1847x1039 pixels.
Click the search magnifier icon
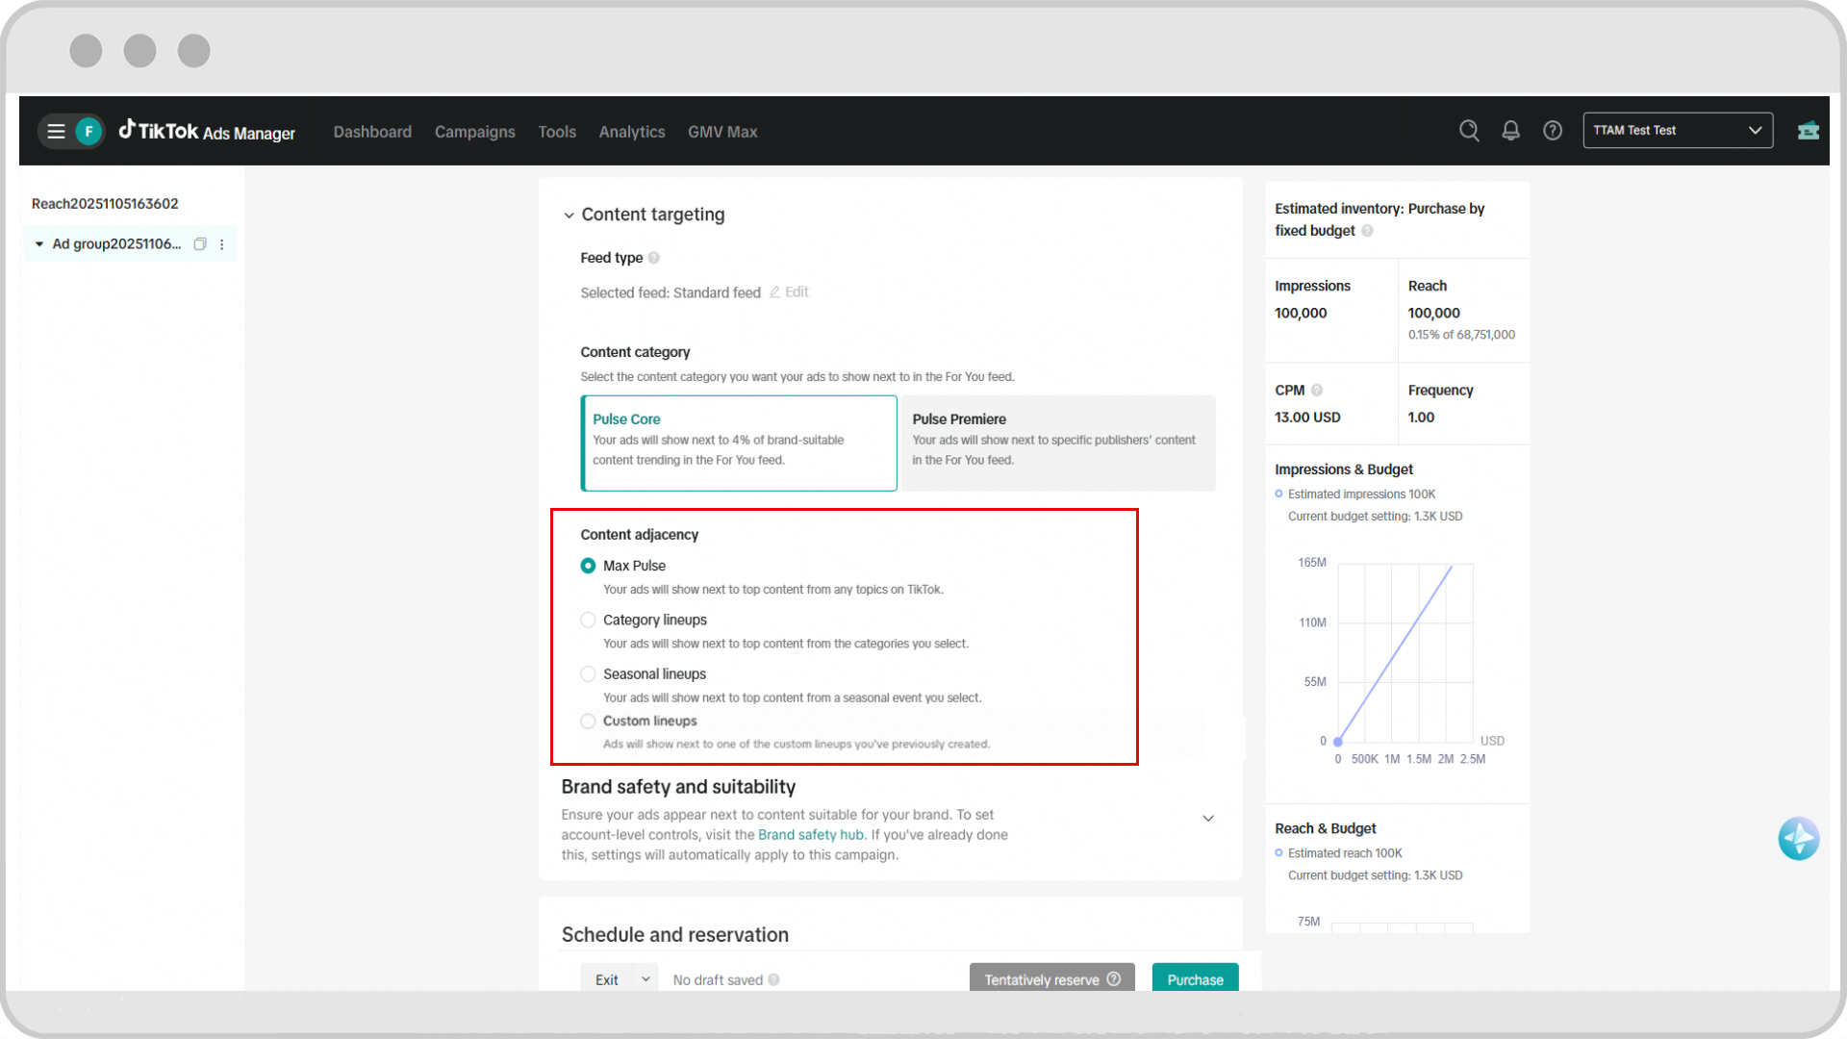pyautogui.click(x=1468, y=131)
